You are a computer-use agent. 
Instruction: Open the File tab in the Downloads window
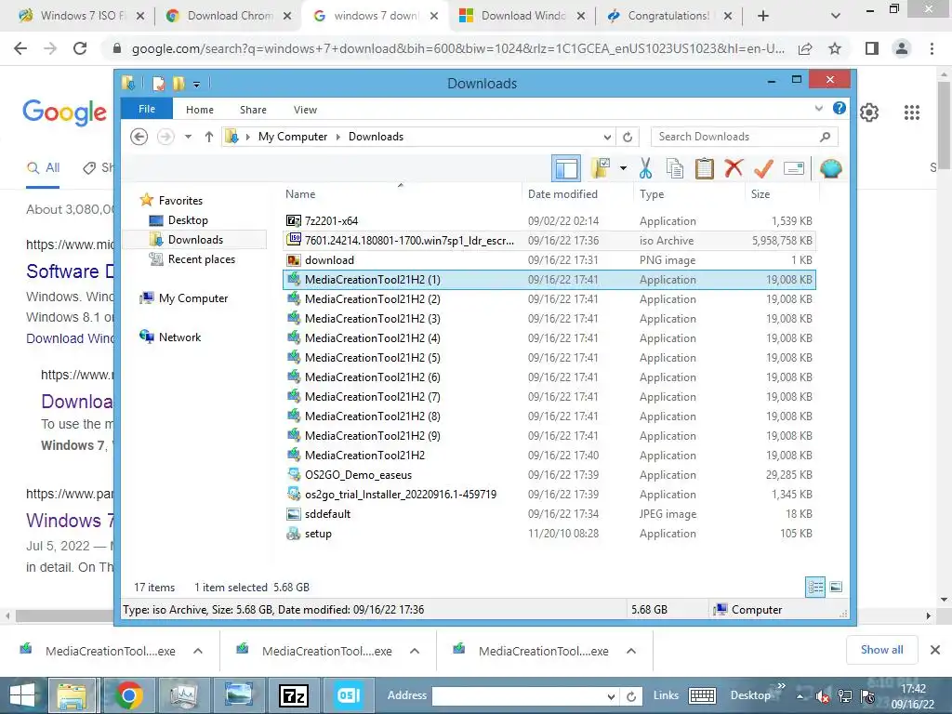point(147,109)
